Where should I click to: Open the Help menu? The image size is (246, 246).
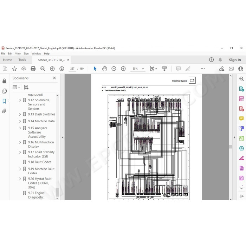(x=47, y=53)
